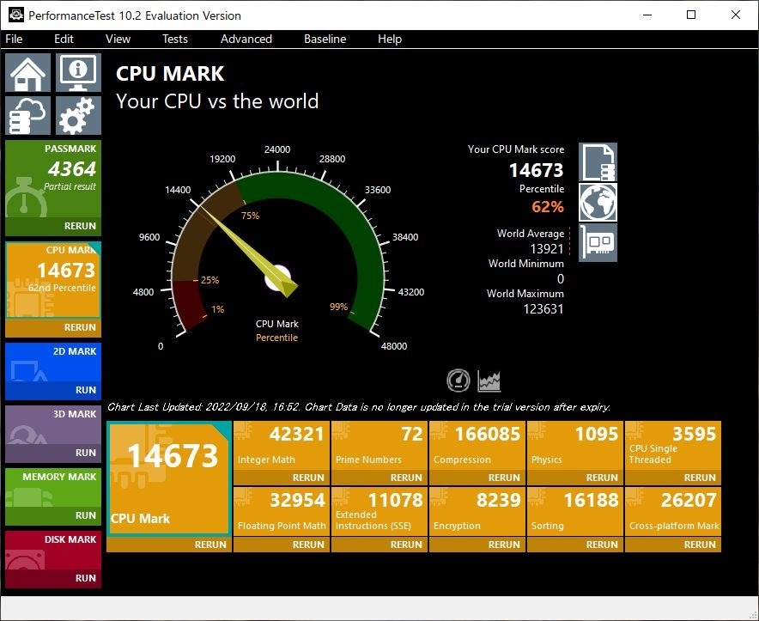Rerun the full PassMark test
The image size is (759, 621).
click(x=53, y=226)
